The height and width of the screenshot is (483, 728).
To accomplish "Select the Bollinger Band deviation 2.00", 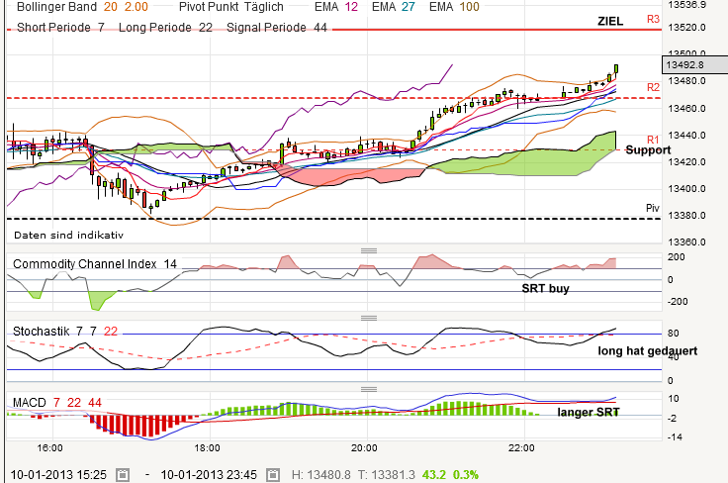I will tap(136, 7).
